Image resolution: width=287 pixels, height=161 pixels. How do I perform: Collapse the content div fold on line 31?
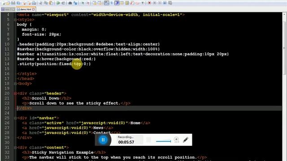click(x=15, y=148)
